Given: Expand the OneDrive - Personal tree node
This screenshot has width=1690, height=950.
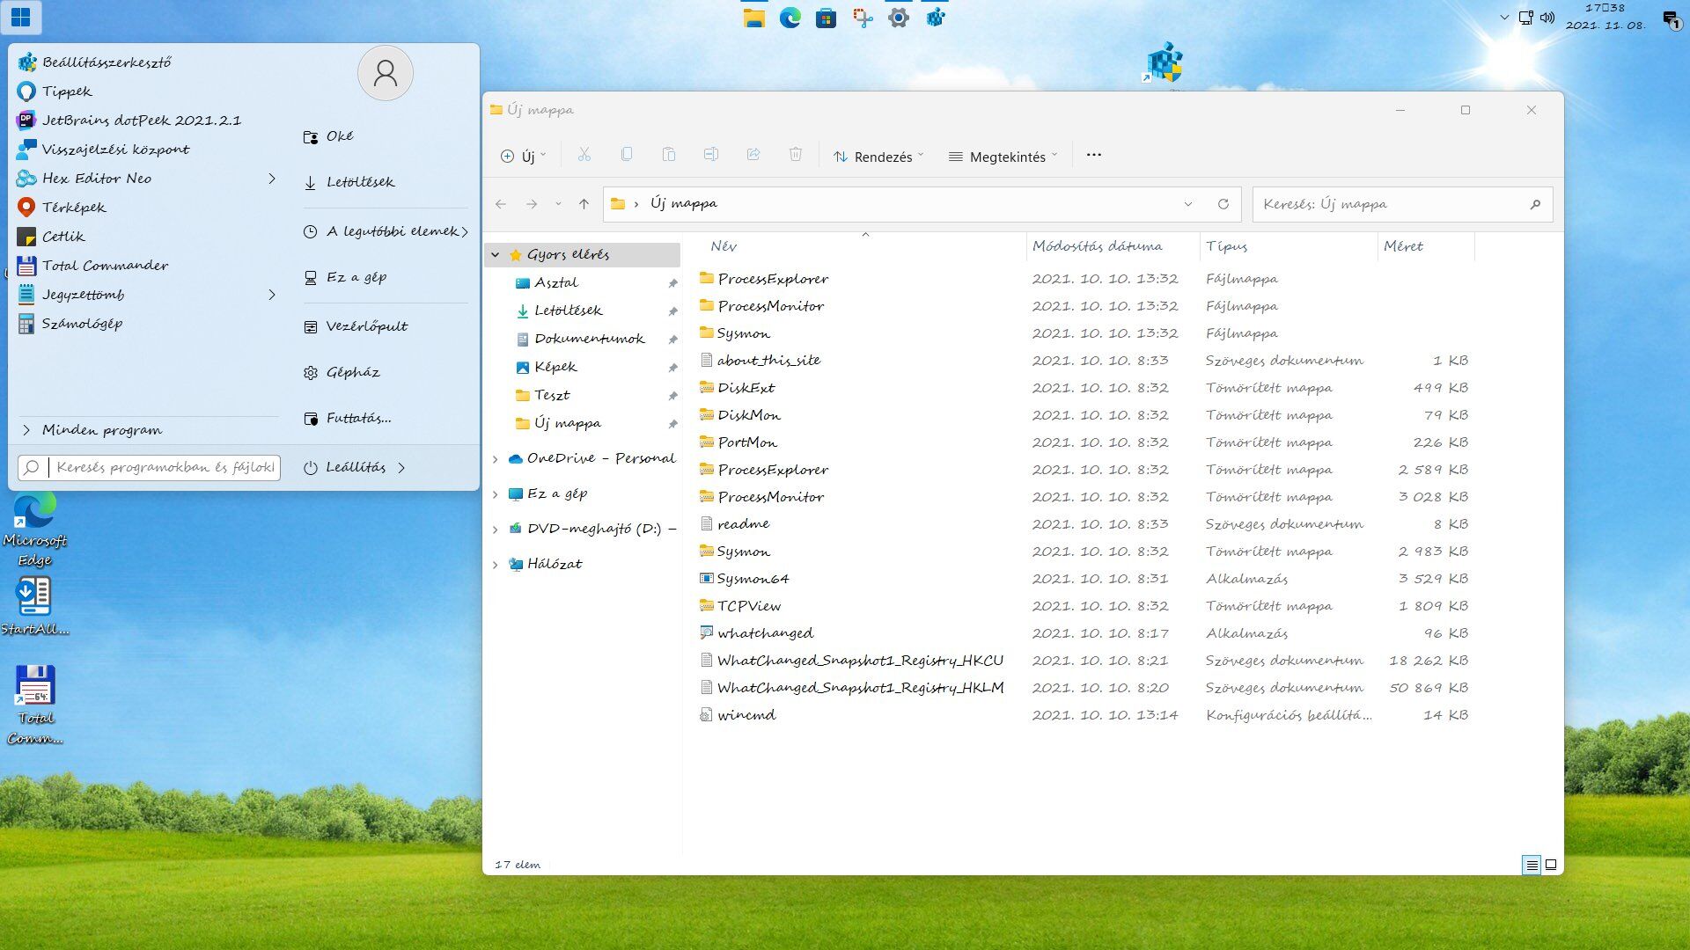Looking at the screenshot, I should 495,459.
